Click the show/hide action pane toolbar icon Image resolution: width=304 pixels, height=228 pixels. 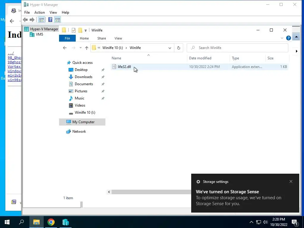[x=57, y=20]
